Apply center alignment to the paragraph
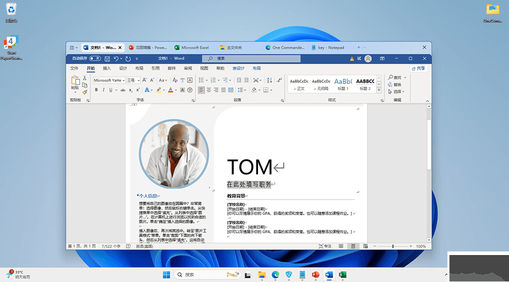The image size is (509, 282). click(209, 90)
